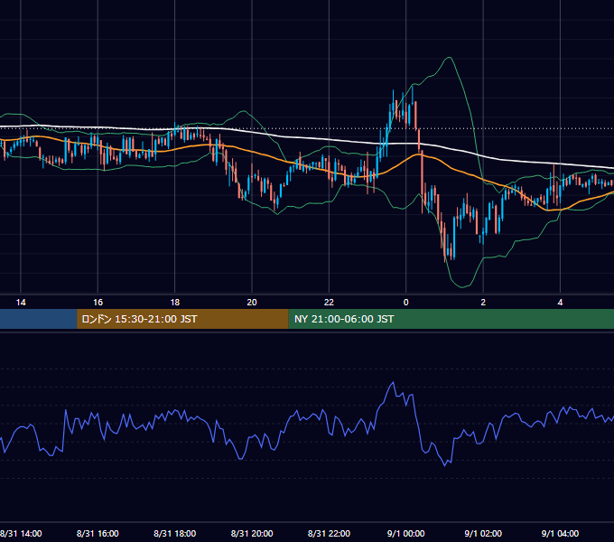Click the '8/31 14:00' date label
The height and width of the screenshot is (542, 614).
point(21,533)
